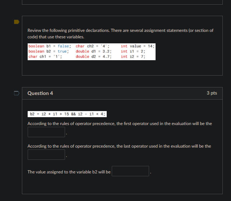
Task: Click the 'first operator used' prompt sentence
Action: tap(120, 124)
